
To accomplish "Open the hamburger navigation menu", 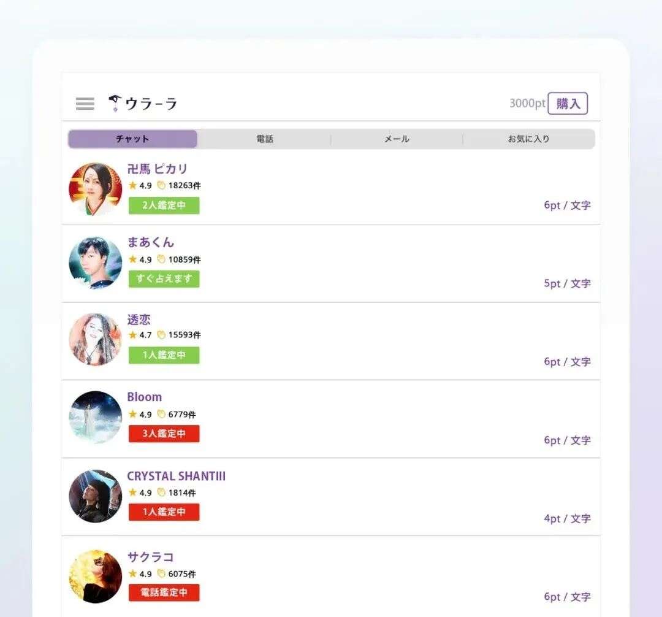I will 84,104.
